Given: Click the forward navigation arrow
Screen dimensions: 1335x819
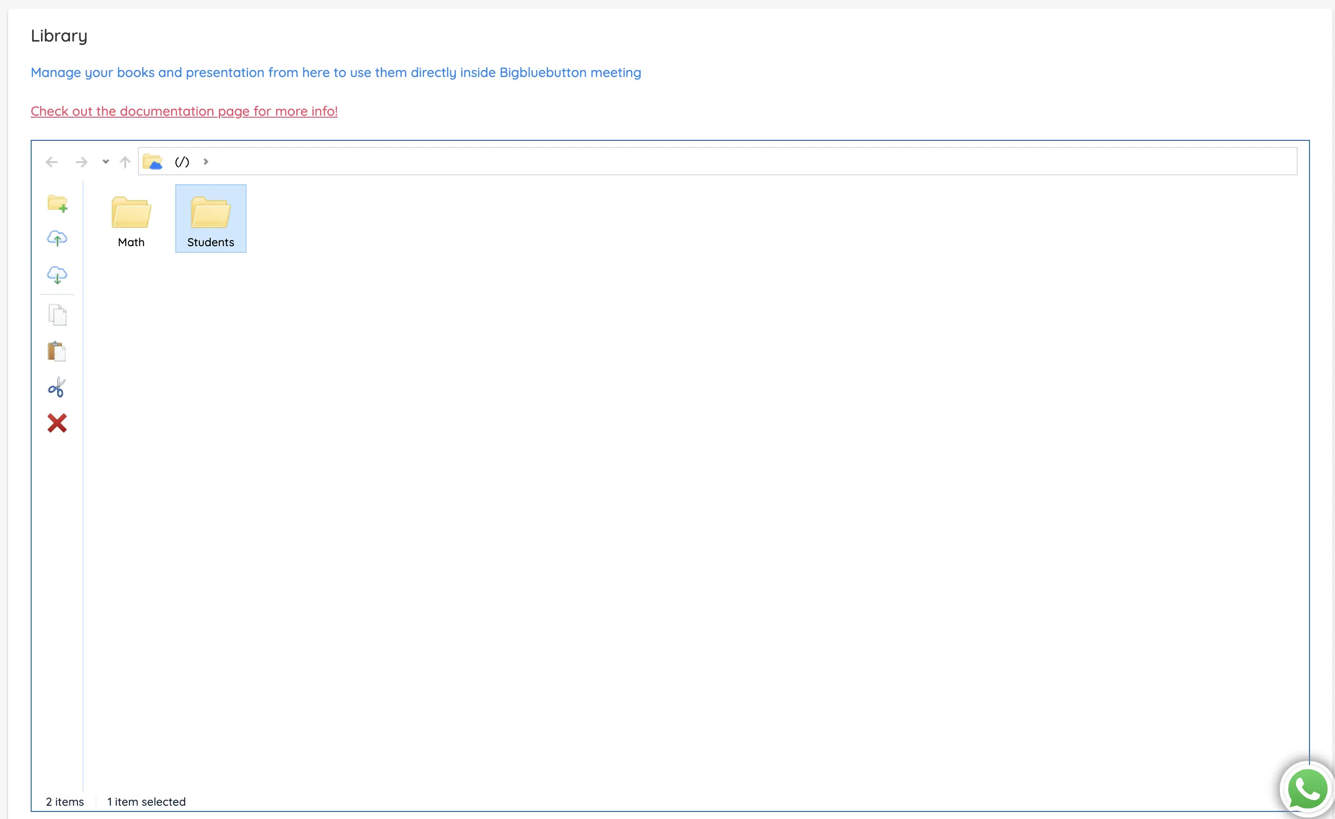Looking at the screenshot, I should [x=81, y=162].
